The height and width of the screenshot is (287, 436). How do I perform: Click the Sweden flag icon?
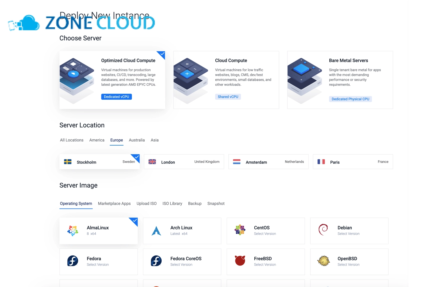(x=68, y=162)
